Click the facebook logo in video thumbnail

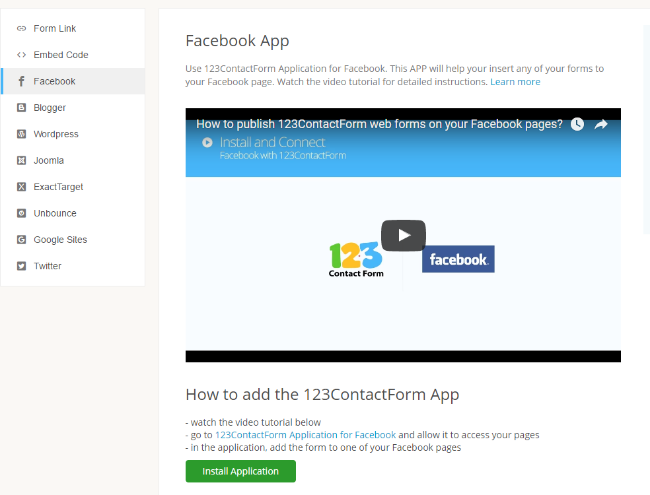click(x=458, y=259)
